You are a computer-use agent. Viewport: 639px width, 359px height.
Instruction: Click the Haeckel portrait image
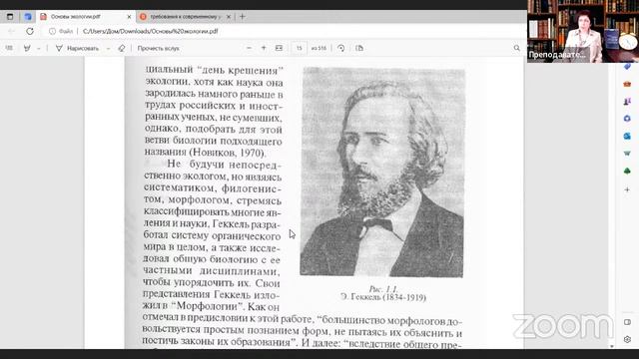381,173
